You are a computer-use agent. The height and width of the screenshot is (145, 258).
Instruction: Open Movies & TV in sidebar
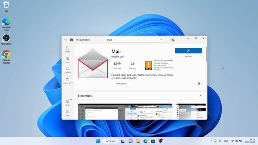pyautogui.click(x=68, y=81)
